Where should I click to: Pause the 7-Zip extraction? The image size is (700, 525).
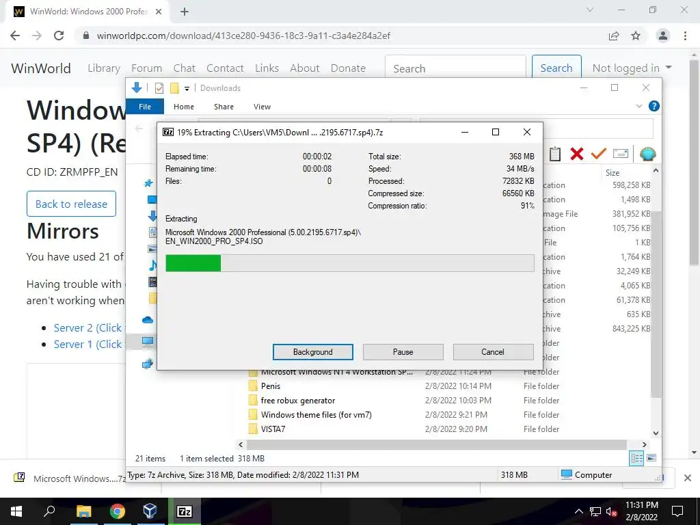click(x=403, y=352)
